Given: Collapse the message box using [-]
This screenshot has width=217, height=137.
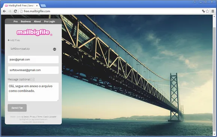Looking at the screenshot, I should [x=33, y=79].
